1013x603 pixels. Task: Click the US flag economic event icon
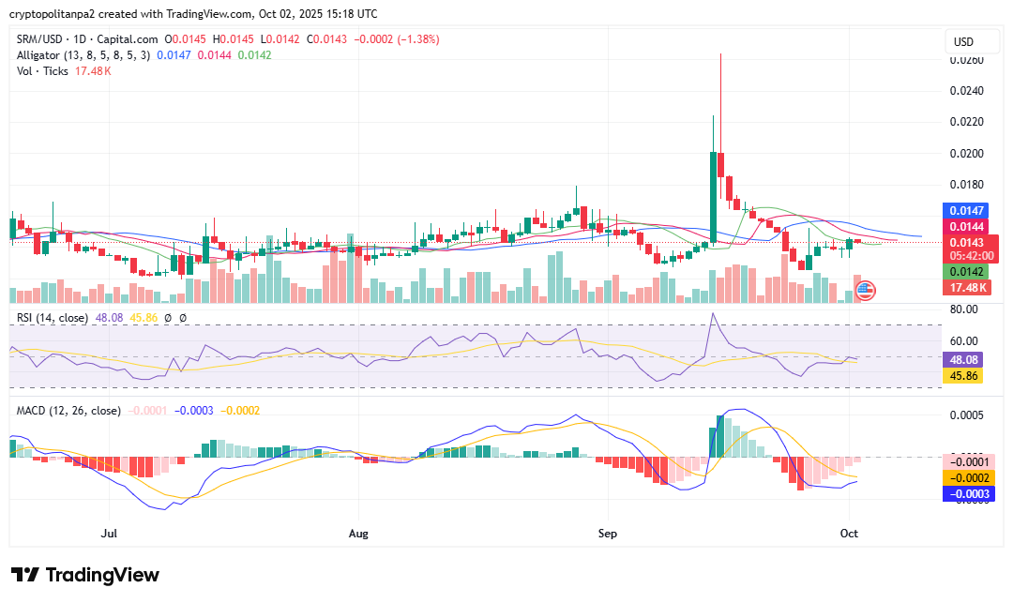[865, 291]
